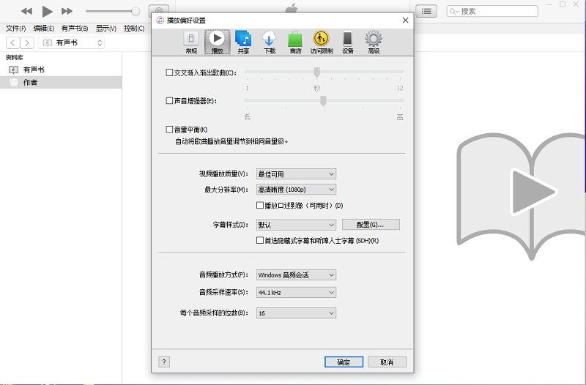Open the 下载 (Downloads) preferences icon
Screen dimensions: 586x385
[270, 42]
